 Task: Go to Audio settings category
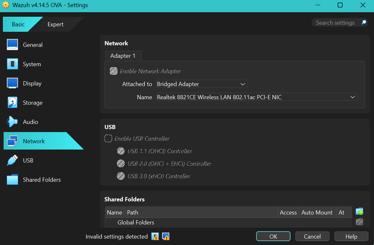click(x=31, y=122)
